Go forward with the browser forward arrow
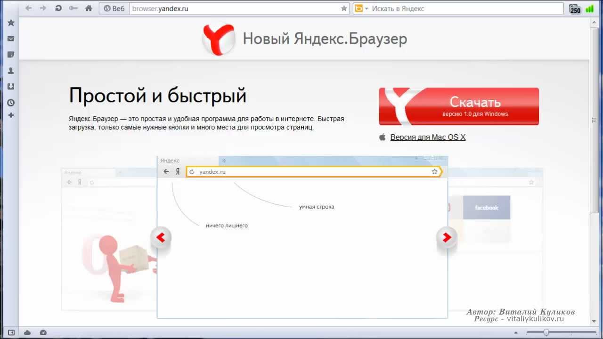This screenshot has height=339, width=603. [44, 8]
